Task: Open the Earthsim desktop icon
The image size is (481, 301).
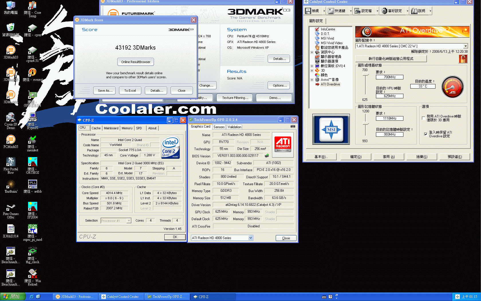Action: pos(11,186)
